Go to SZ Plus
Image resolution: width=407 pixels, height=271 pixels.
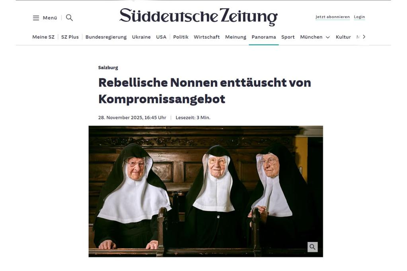click(x=70, y=37)
